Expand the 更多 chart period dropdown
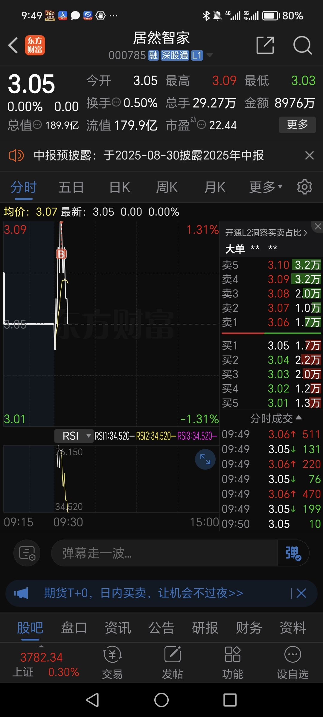 pos(266,188)
